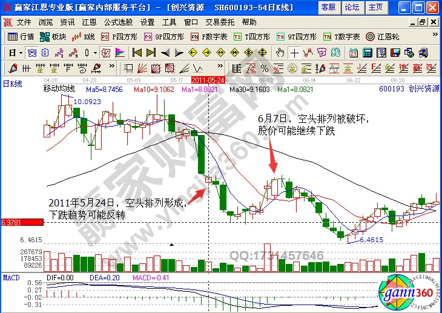Select the circled 金 golden ratio tool
The width and height of the screenshot is (442, 313).
(x=292, y=68)
